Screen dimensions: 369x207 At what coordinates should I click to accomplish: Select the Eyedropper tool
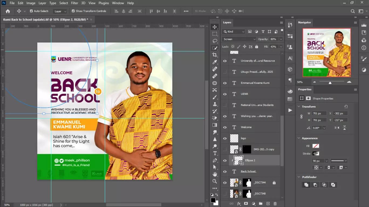(215, 62)
